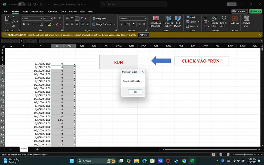Click the yellow Fill Color swatch

pyautogui.click(x=49, y=24)
